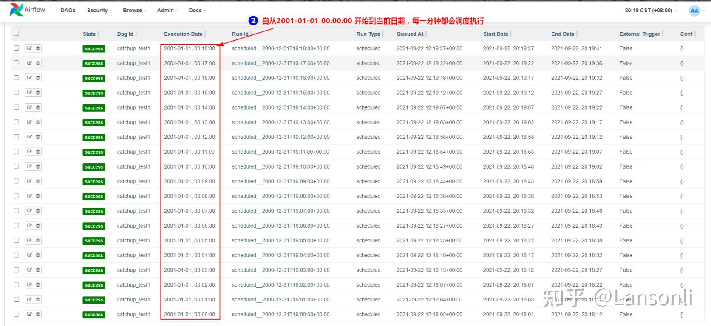Sort runs by Start Date
The width and height of the screenshot is (711, 326).
tap(498, 34)
